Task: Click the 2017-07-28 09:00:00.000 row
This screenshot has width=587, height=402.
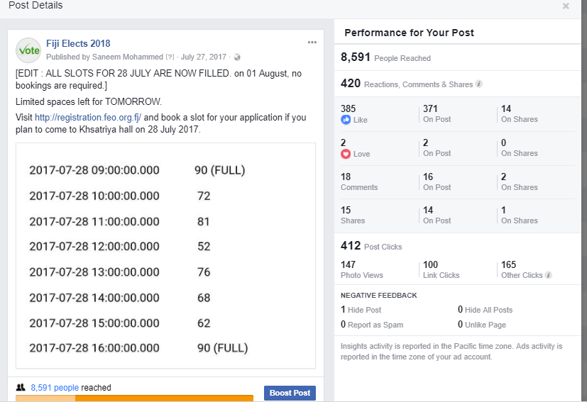Action: [x=137, y=170]
